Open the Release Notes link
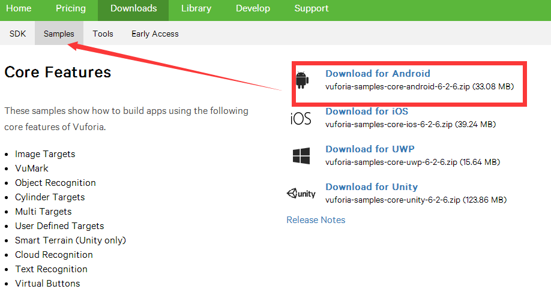The image size is (551, 301). click(x=316, y=220)
